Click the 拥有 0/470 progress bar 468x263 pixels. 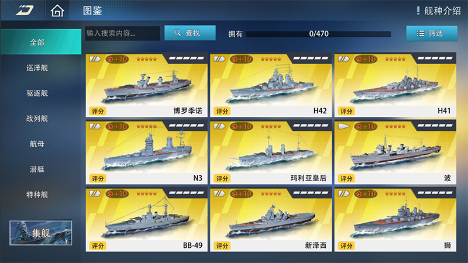pos(318,34)
